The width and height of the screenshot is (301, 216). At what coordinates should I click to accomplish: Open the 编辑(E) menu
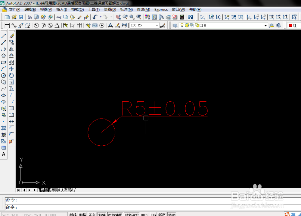pos(30,10)
